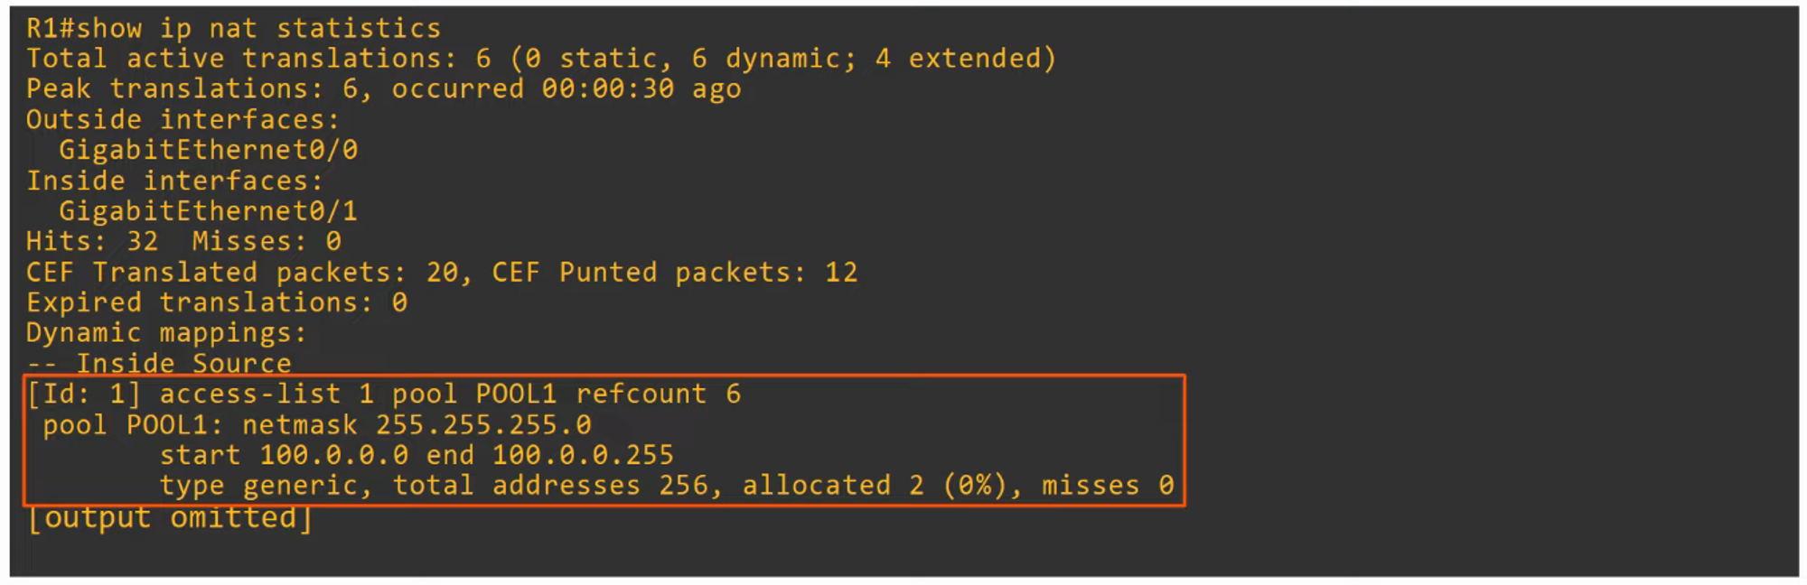1807x585 pixels.
Task: Select the GigabitEthernet0/1 interface name
Action: [208, 211]
